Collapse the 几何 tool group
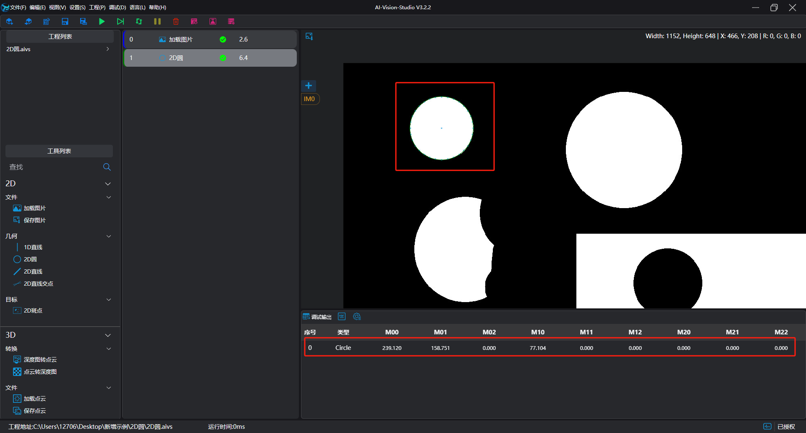 109,236
